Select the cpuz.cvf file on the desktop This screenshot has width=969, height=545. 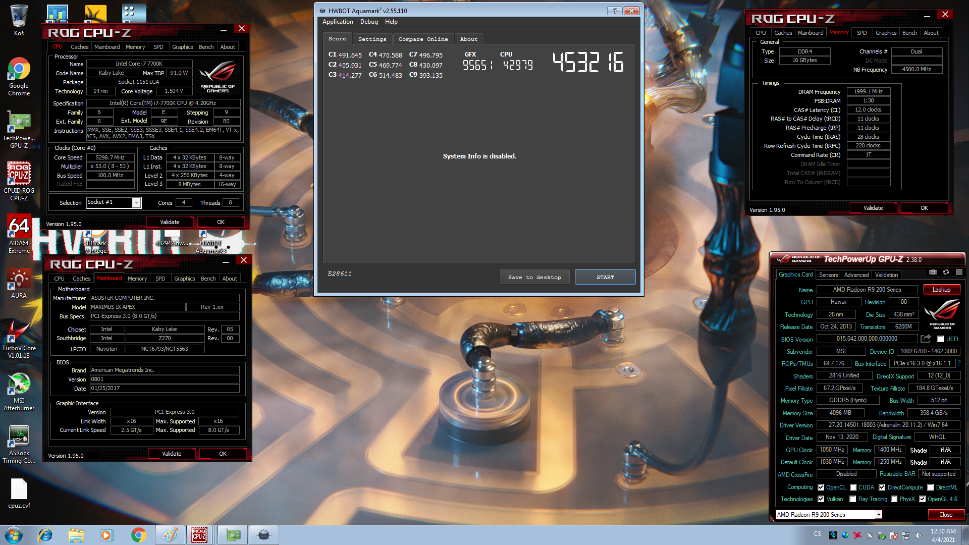(19, 494)
